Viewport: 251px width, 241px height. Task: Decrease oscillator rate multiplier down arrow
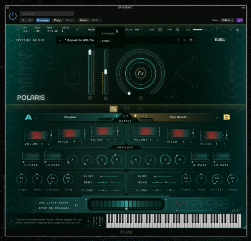pyautogui.click(x=76, y=211)
